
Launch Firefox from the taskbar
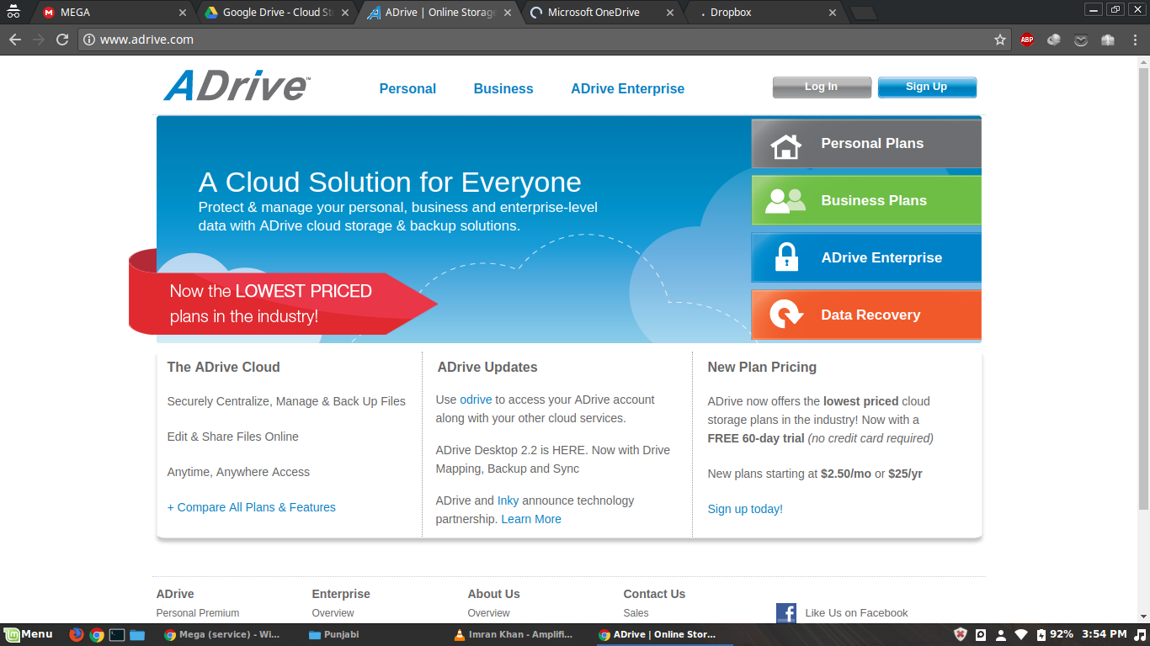77,634
